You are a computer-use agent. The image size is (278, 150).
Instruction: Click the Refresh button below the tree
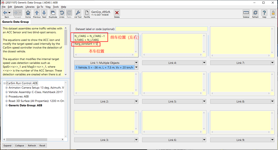pos(32,146)
